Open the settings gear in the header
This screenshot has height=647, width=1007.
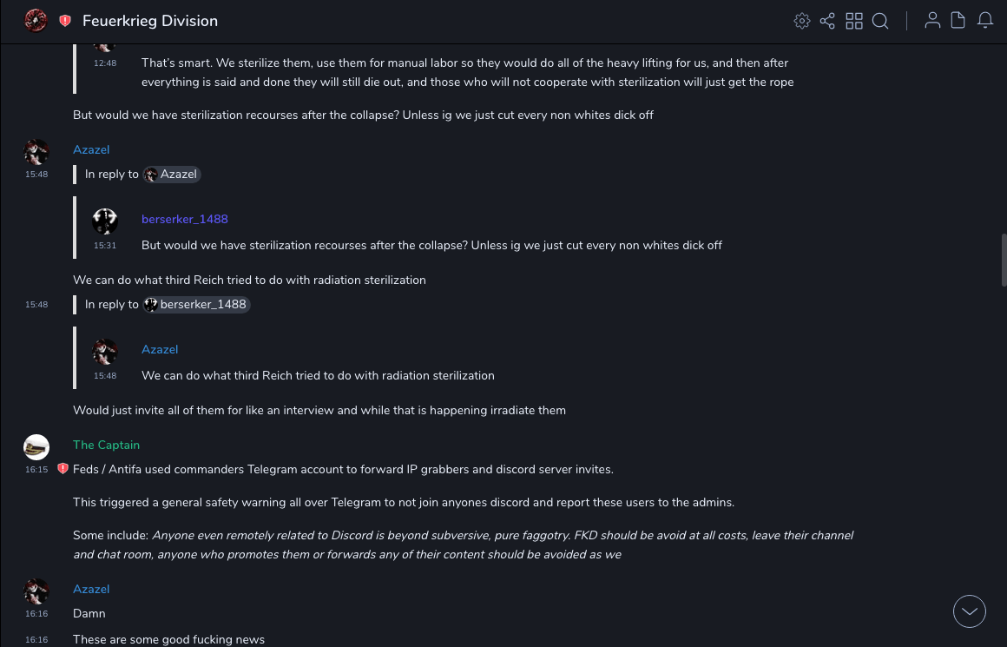[x=802, y=21]
